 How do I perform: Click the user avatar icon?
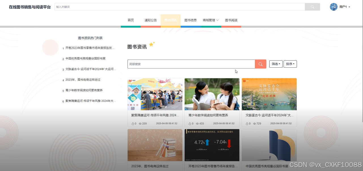[x=334, y=7]
